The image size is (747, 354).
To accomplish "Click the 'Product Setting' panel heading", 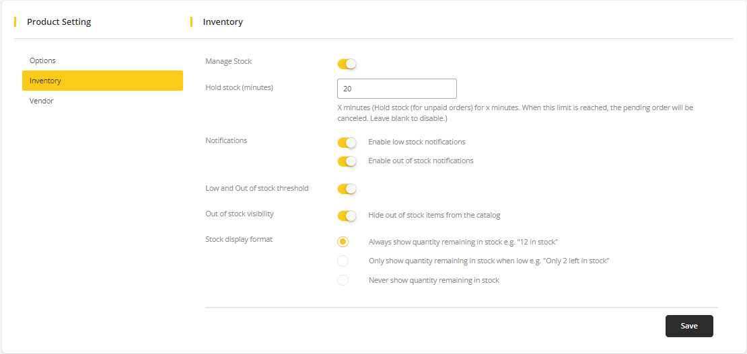I will click(59, 21).
